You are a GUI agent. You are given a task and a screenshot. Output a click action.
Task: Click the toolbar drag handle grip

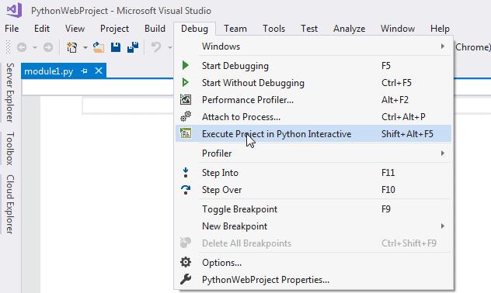click(x=9, y=47)
